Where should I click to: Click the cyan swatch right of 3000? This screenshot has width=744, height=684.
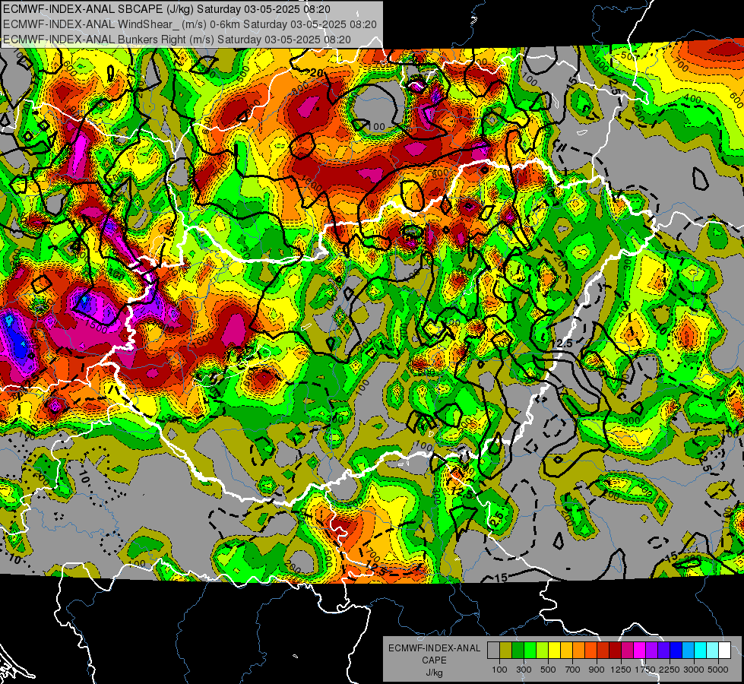click(x=701, y=651)
